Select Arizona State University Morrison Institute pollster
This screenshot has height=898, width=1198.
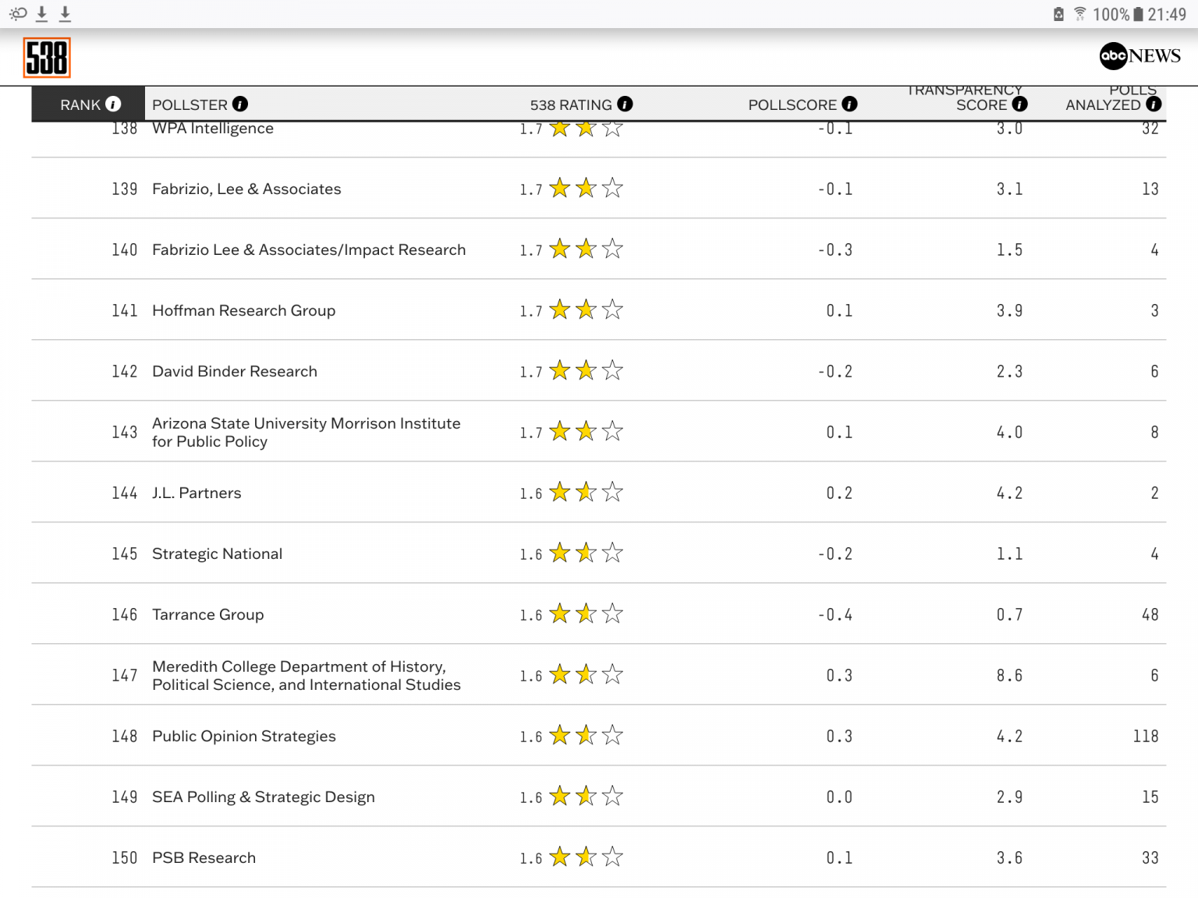coord(307,432)
